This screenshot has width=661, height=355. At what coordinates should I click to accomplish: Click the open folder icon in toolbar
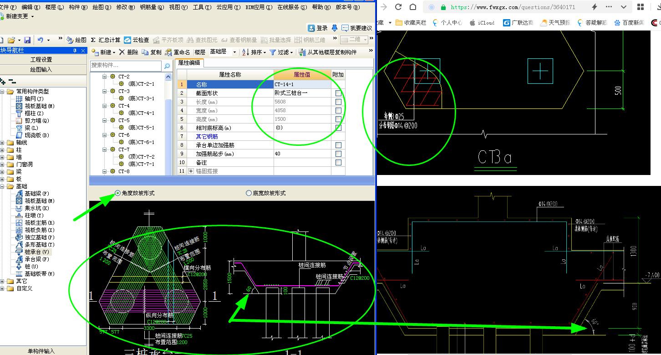pos(11,40)
